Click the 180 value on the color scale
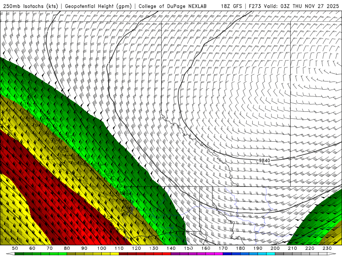 pyautogui.click(x=240, y=248)
